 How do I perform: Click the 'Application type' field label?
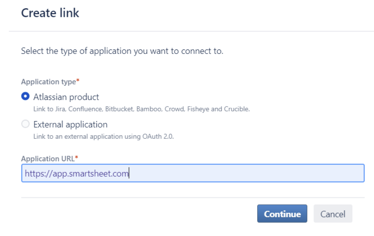pyautogui.click(x=48, y=82)
